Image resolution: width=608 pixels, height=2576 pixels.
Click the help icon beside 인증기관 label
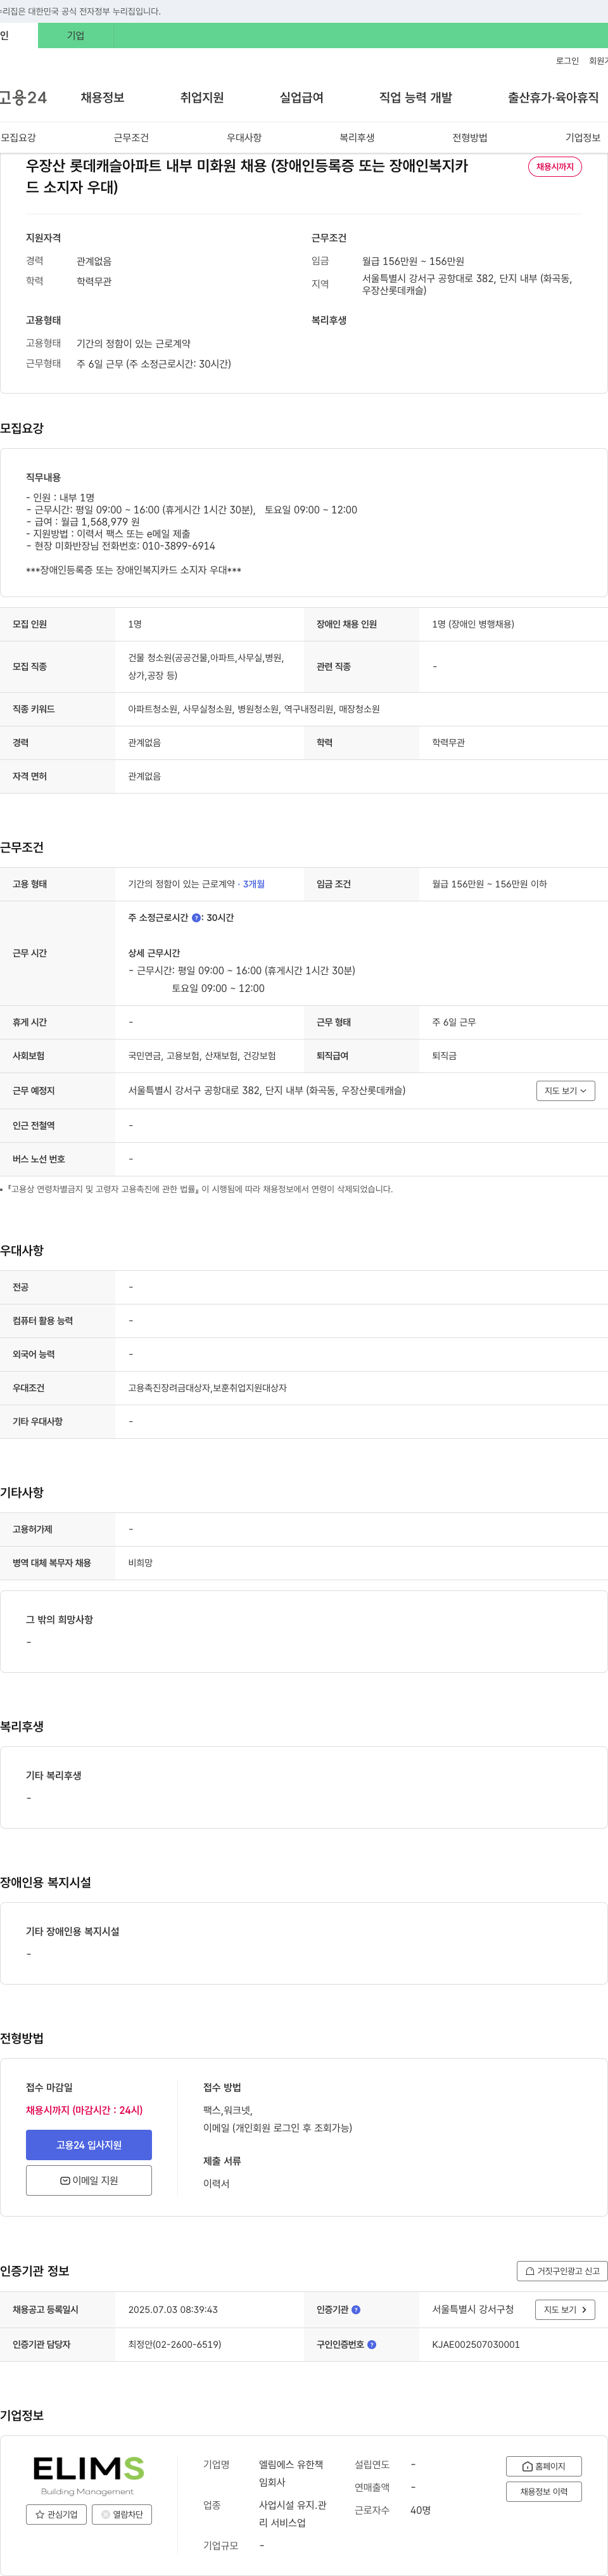pyautogui.click(x=357, y=2309)
